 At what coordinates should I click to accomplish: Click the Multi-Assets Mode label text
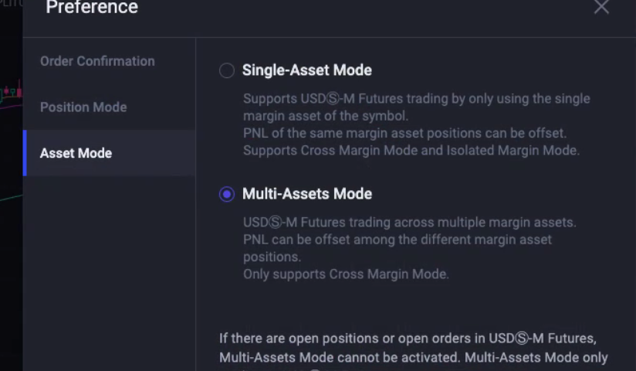pyautogui.click(x=307, y=194)
